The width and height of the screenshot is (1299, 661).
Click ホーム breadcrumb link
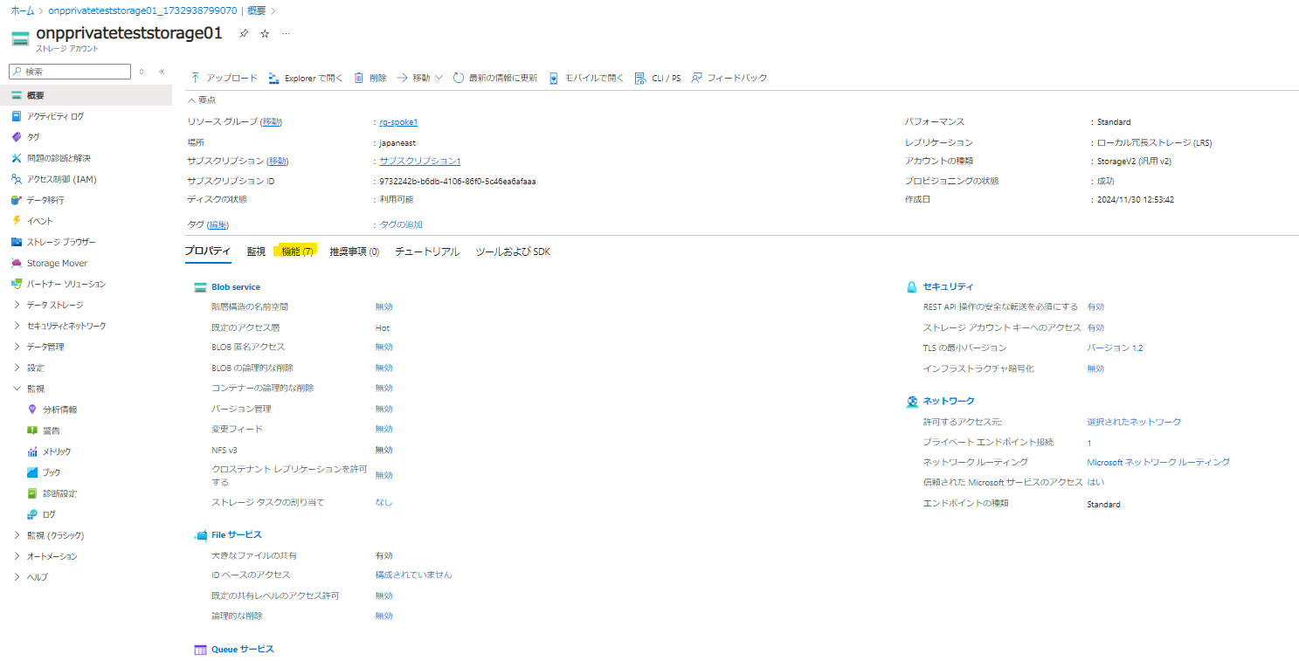pyautogui.click(x=23, y=10)
